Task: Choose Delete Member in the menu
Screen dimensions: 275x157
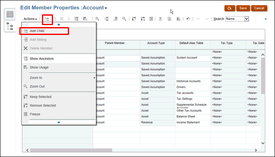Action: [x=59, y=48]
